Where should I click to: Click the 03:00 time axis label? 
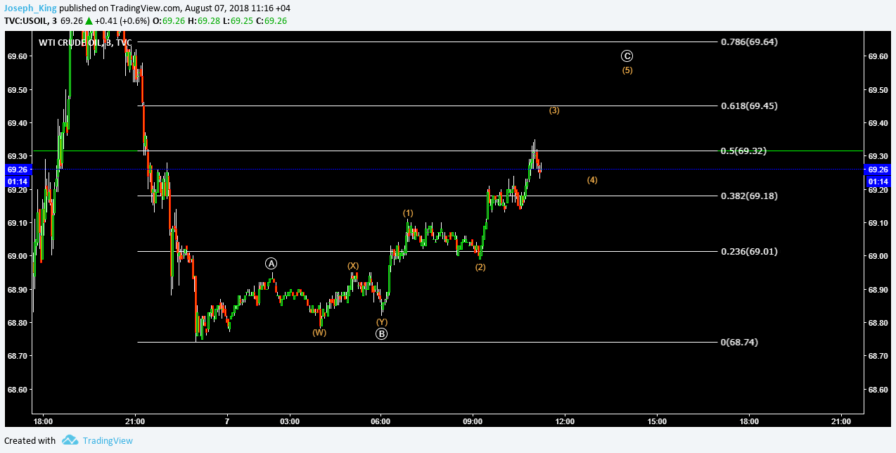coord(290,421)
